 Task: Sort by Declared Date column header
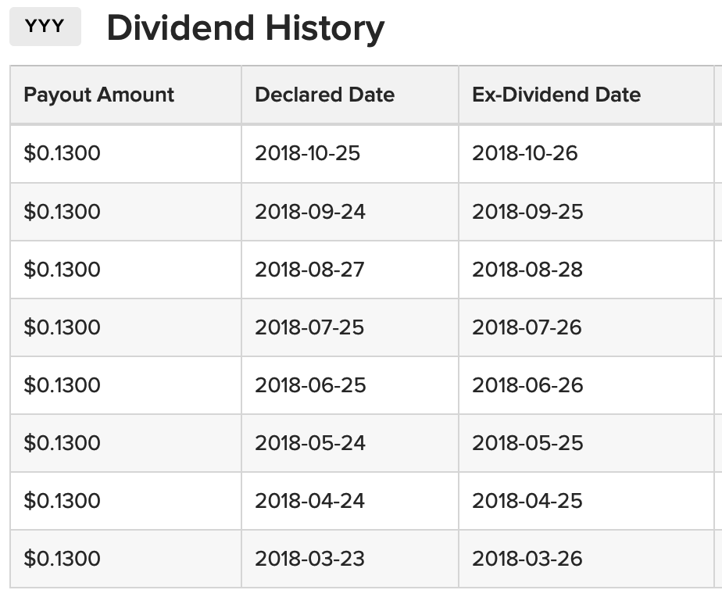tap(324, 95)
